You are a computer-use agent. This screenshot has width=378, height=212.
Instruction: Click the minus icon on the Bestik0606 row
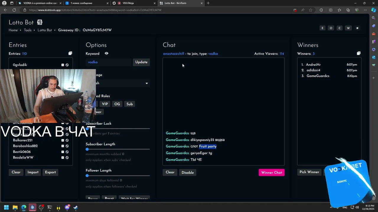click(63, 152)
